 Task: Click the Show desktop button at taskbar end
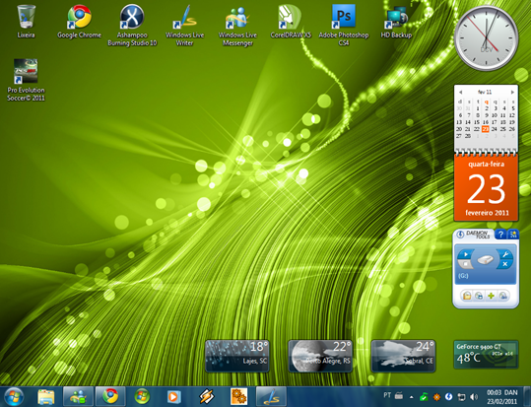[x=528, y=397]
